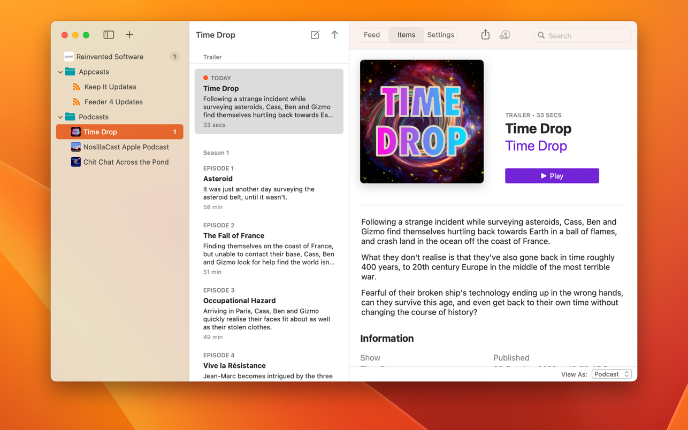Collapse the Podcasts folder
688x430 pixels.
(60, 117)
